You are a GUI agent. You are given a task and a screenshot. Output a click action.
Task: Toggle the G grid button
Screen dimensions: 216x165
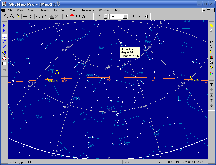[212, 106]
